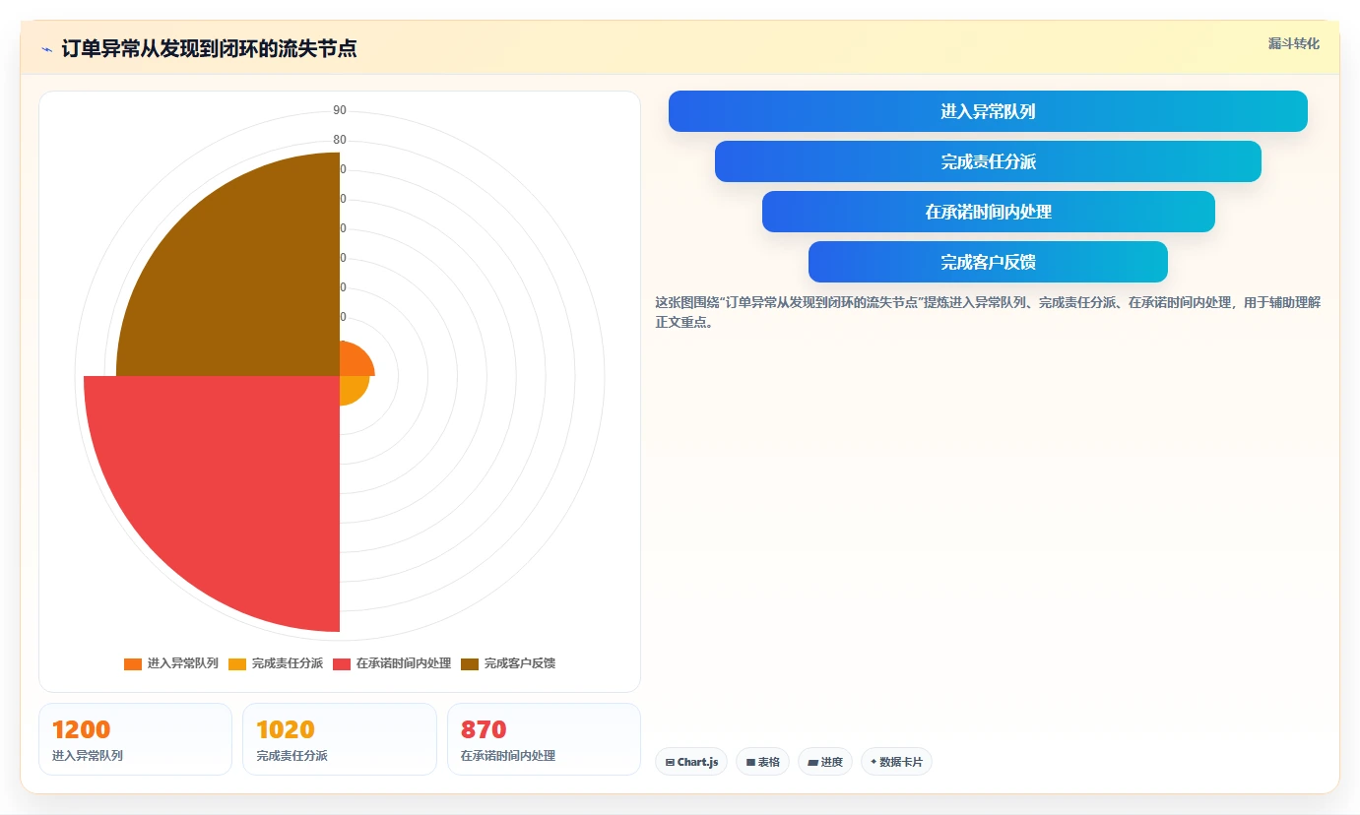The width and height of the screenshot is (1360, 815).
Task: Click the 870 value in stat card
Action: tap(484, 730)
